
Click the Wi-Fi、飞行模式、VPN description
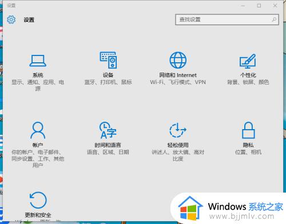(178, 82)
